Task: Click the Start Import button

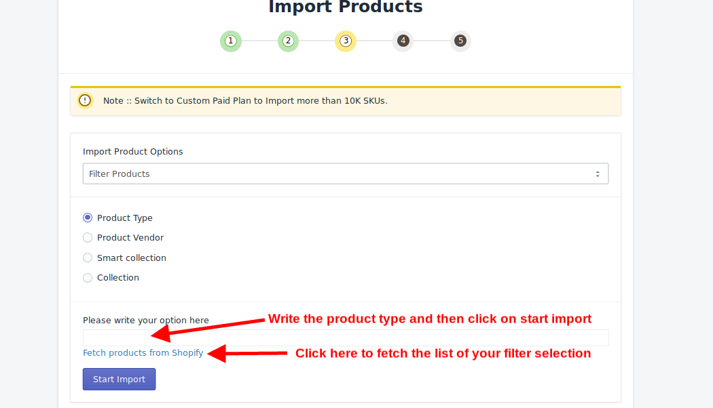Action: tap(119, 379)
